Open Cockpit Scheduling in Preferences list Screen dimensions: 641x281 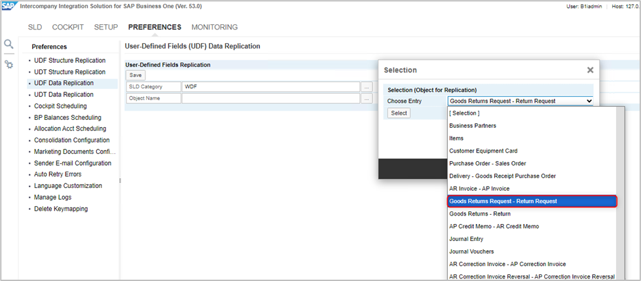pyautogui.click(x=60, y=106)
